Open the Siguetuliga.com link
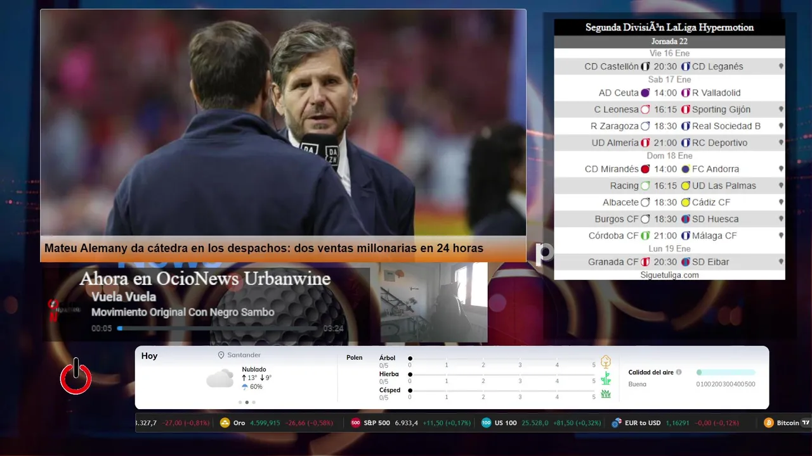 point(669,275)
